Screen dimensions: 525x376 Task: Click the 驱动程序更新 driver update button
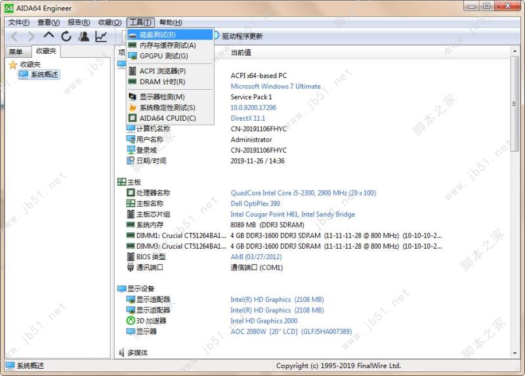(238, 36)
